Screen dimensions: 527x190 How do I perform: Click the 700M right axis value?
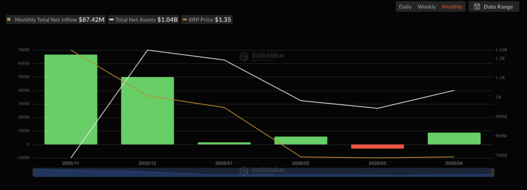click(x=501, y=156)
